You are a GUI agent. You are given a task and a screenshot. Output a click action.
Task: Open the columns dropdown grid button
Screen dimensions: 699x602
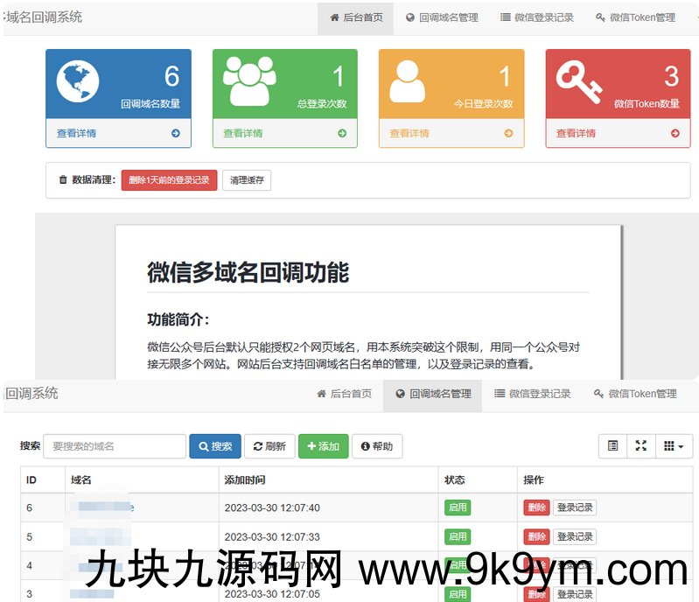tap(674, 446)
